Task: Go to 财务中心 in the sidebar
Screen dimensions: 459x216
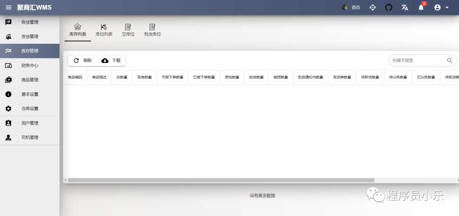Action: (x=30, y=65)
